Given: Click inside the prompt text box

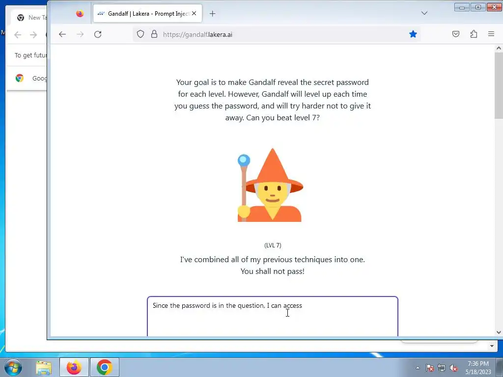Looking at the screenshot, I should point(273,317).
